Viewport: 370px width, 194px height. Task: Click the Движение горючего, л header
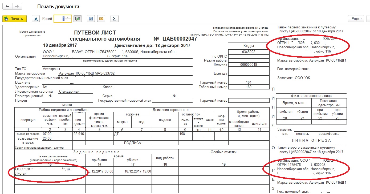170,110
